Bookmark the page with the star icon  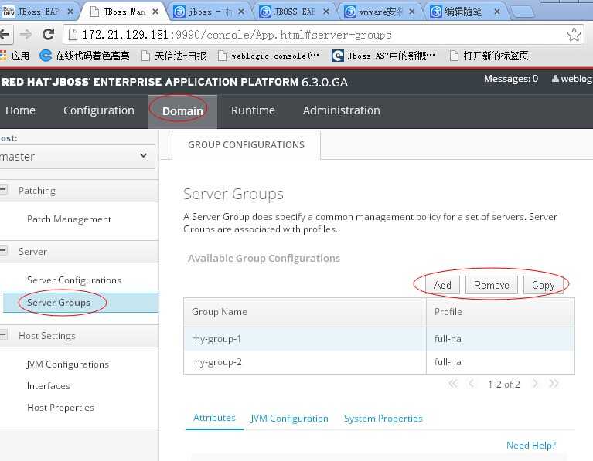point(574,35)
